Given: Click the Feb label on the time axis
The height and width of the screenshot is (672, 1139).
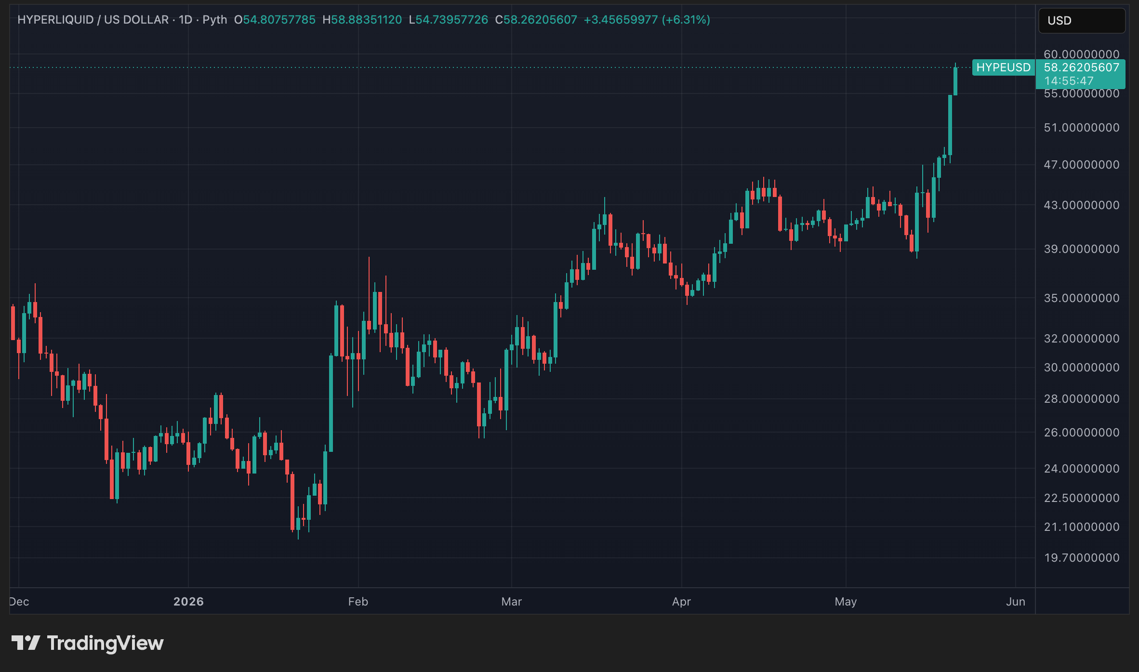Looking at the screenshot, I should pos(358,602).
